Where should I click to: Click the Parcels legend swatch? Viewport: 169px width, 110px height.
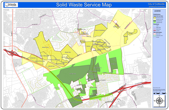coord(154,37)
